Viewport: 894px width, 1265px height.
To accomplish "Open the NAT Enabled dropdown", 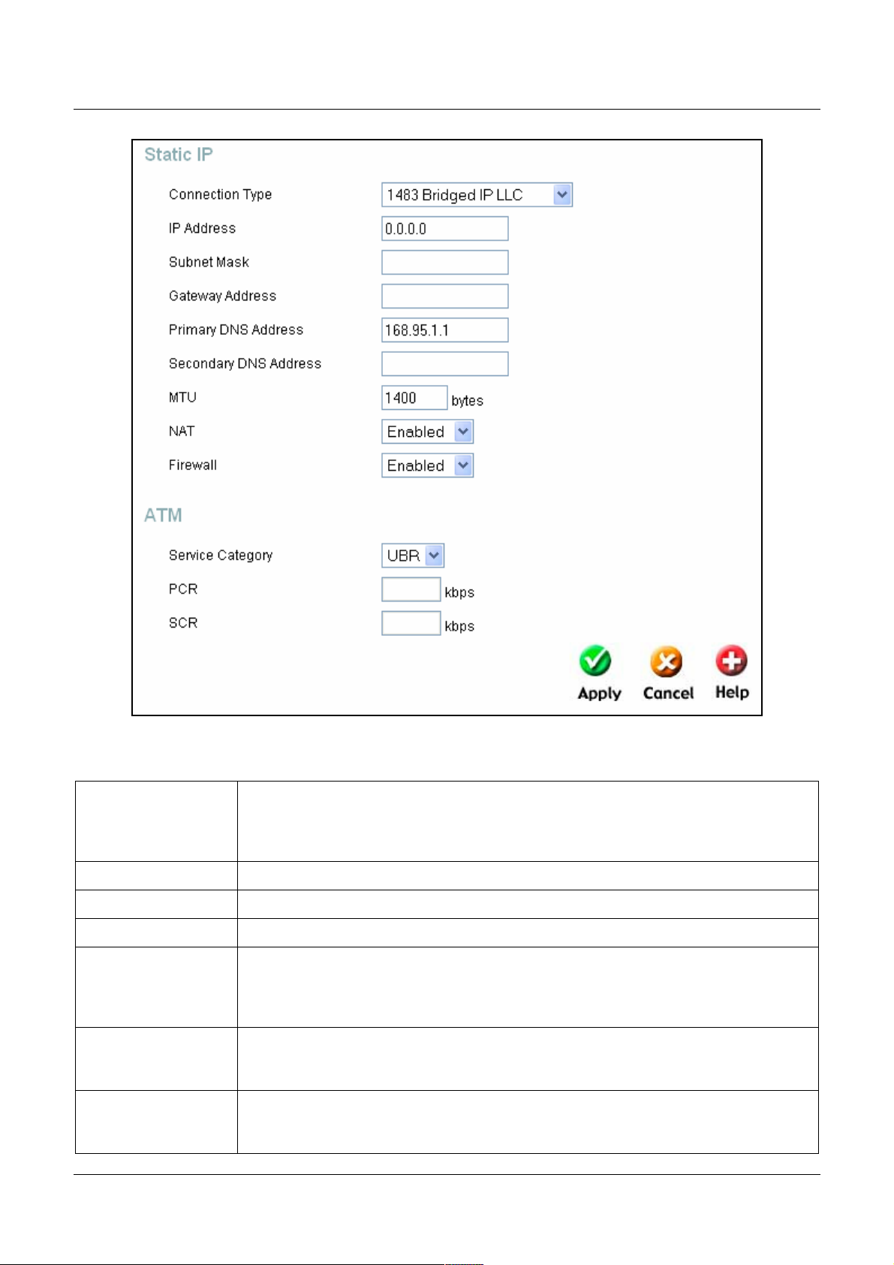I will click(427, 432).
